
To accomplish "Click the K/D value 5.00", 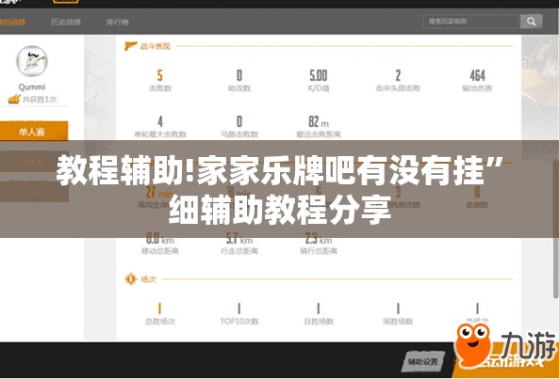I will coord(319,75).
